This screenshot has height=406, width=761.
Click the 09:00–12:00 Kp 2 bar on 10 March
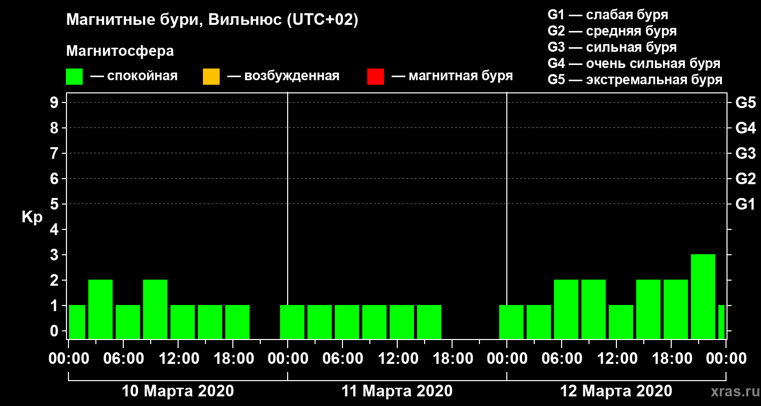coord(155,309)
